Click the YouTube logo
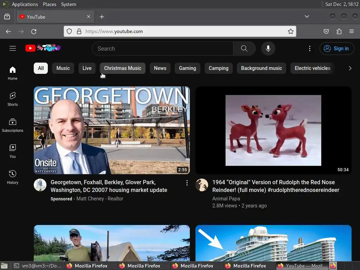The width and height of the screenshot is (360, 270). tap(43, 48)
